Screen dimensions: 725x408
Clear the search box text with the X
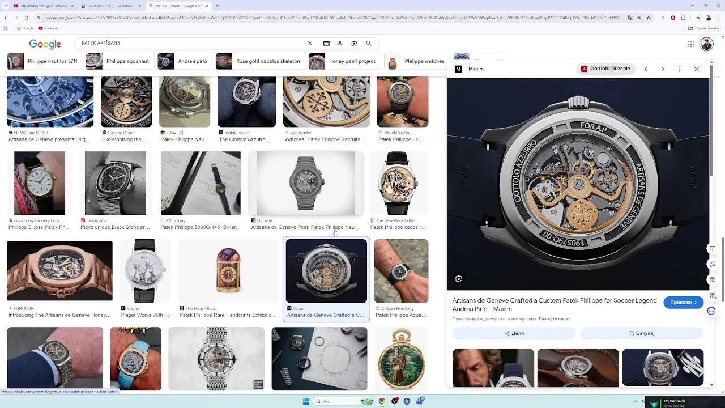pos(310,43)
